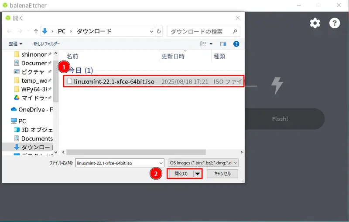Open recent locations dropdown arrow
349x222 pixels.
pos(28,31)
